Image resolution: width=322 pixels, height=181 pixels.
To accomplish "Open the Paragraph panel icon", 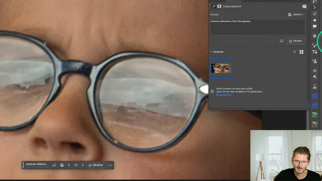I will click(x=314, y=77).
